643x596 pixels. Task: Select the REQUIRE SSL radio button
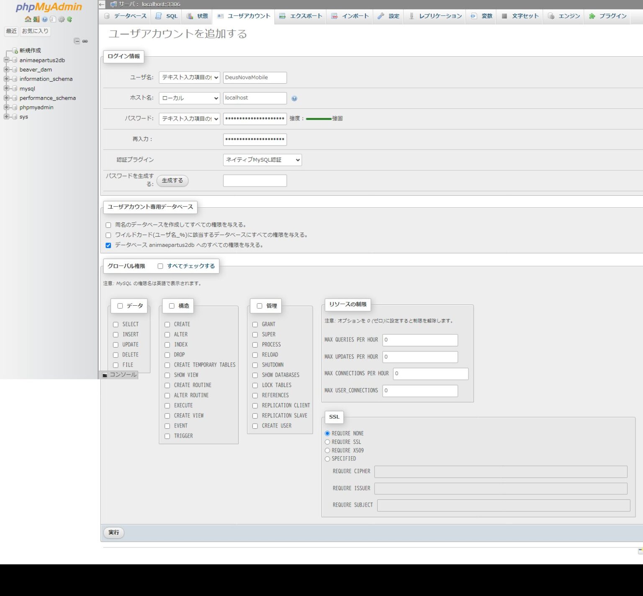327,442
